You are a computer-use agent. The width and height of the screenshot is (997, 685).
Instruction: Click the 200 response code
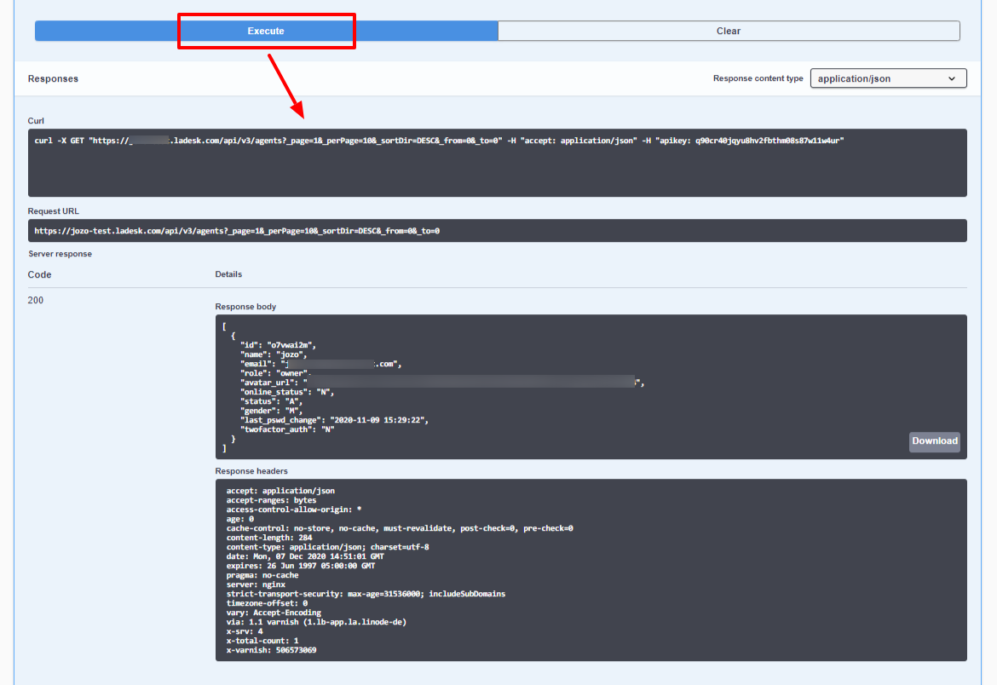36,301
